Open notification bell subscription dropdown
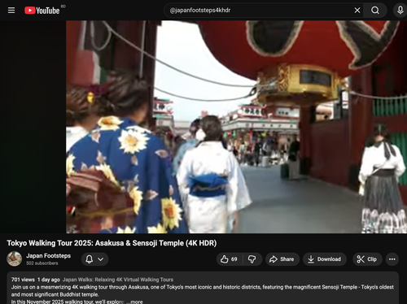This screenshot has width=407, height=304. coord(94,259)
